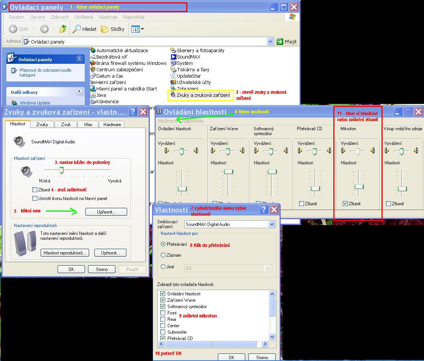Viewport: 424px width, 361px height.
Task: Select the Záznam radio button
Action: [163, 255]
